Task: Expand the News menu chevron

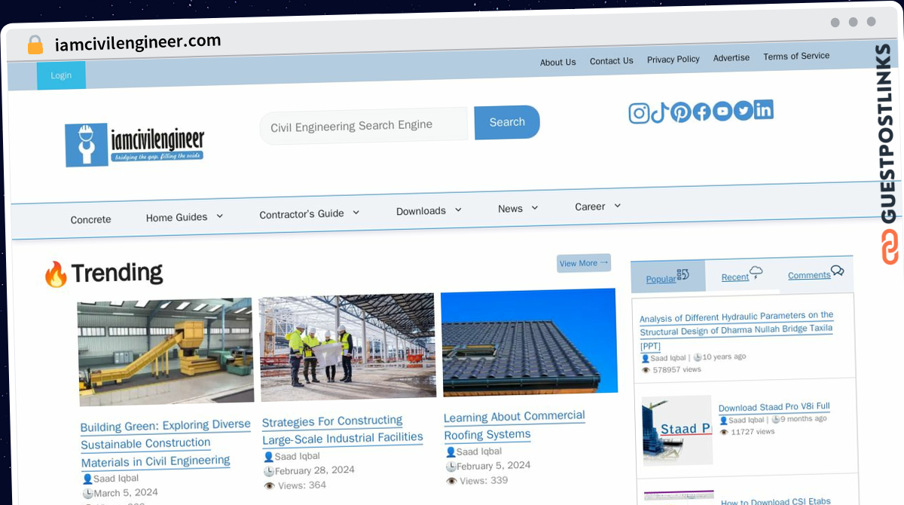Action: [x=535, y=207]
